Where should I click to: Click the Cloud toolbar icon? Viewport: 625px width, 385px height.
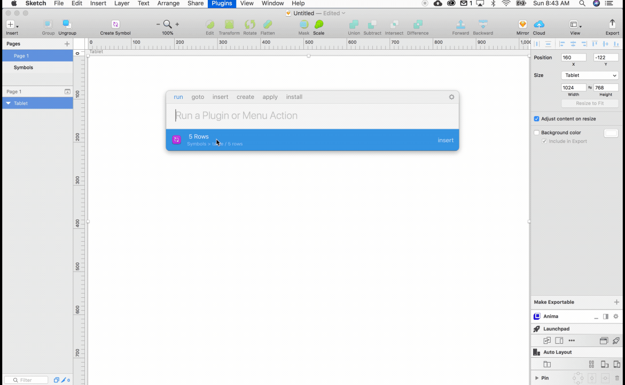(x=539, y=25)
